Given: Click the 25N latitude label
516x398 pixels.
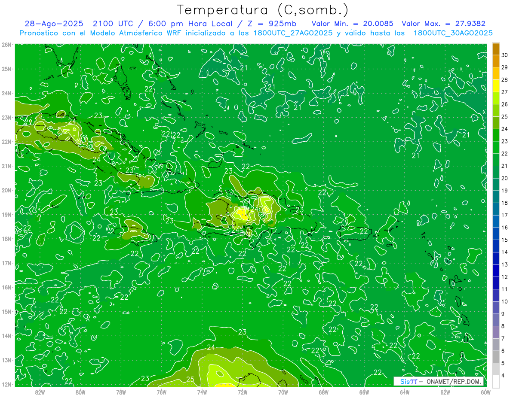Looking at the screenshot, I should point(6,69).
